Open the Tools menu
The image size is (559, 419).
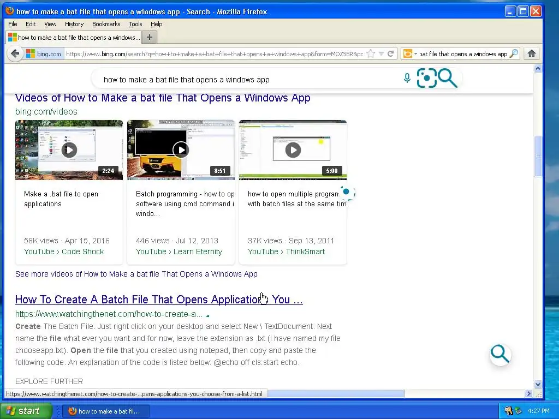tap(135, 24)
